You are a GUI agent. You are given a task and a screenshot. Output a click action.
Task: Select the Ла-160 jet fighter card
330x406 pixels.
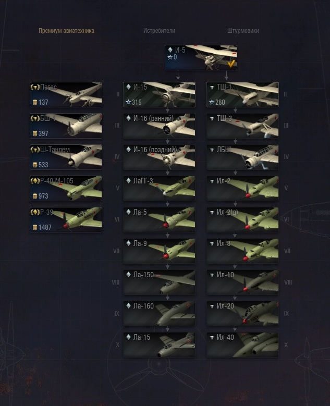coord(159,314)
